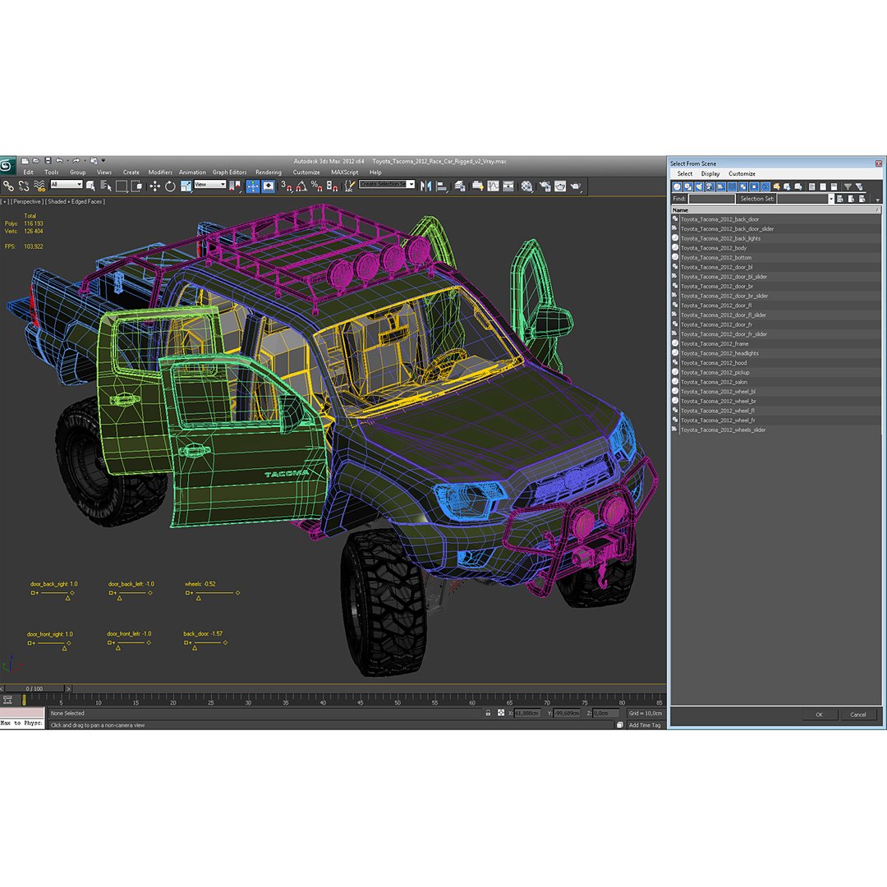Click the funnel filter icon in Select From Scene
This screenshot has height=887, width=887.
click(848, 186)
